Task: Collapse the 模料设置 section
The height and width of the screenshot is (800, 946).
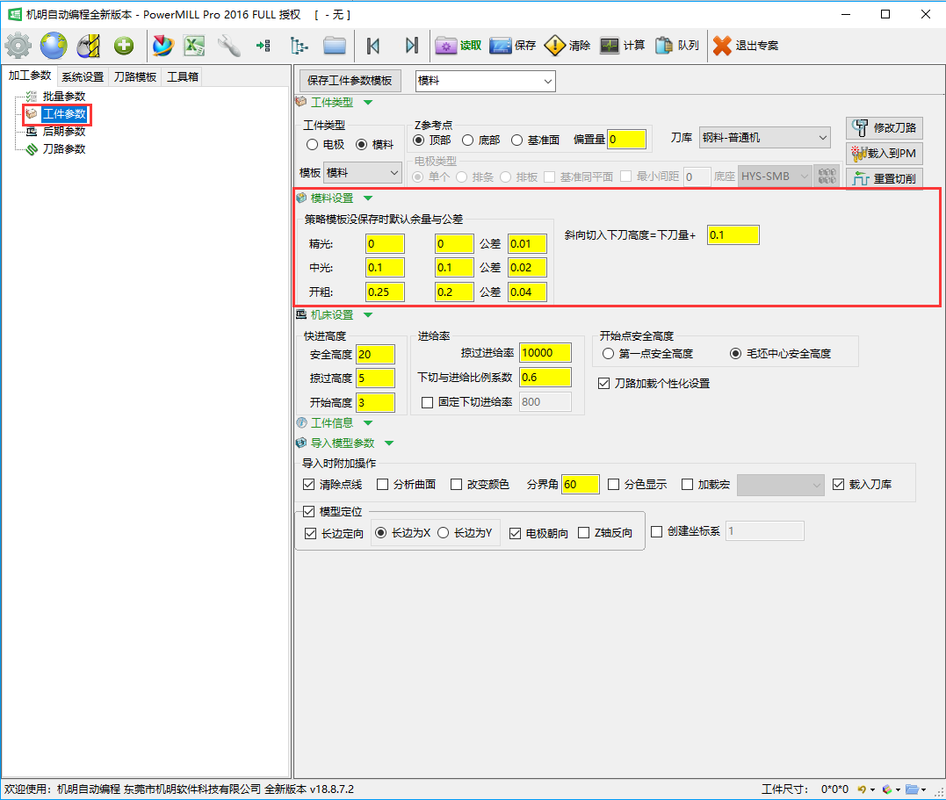Action: (368, 198)
